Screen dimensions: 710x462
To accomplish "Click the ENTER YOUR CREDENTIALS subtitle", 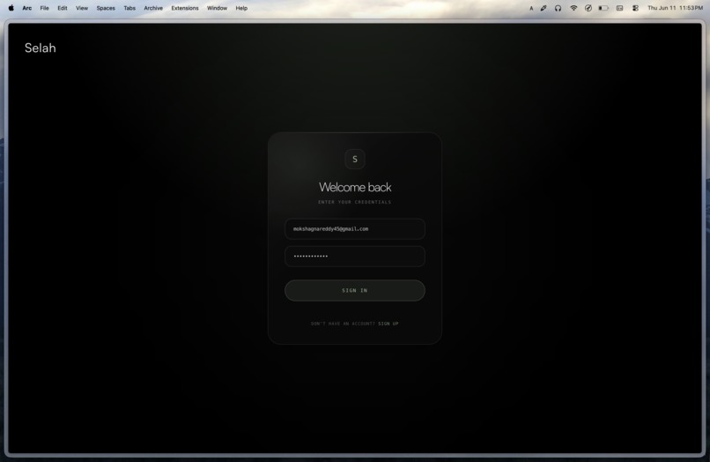I will (x=355, y=202).
